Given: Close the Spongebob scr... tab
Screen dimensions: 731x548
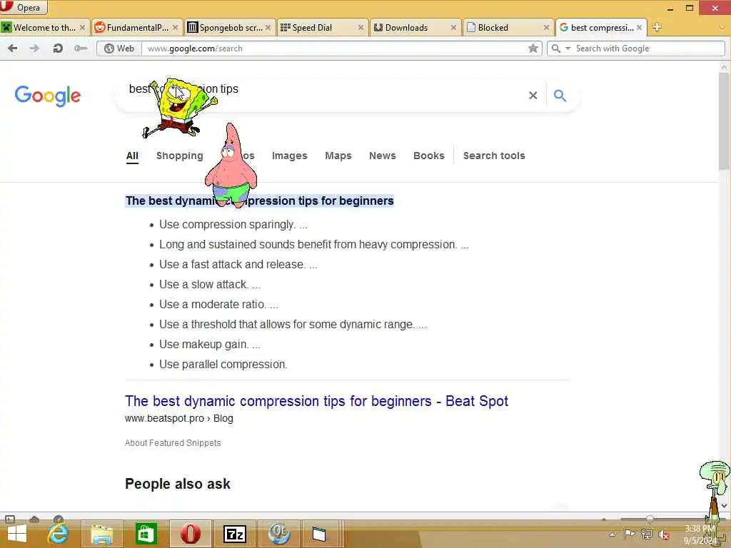Looking at the screenshot, I should point(268,28).
